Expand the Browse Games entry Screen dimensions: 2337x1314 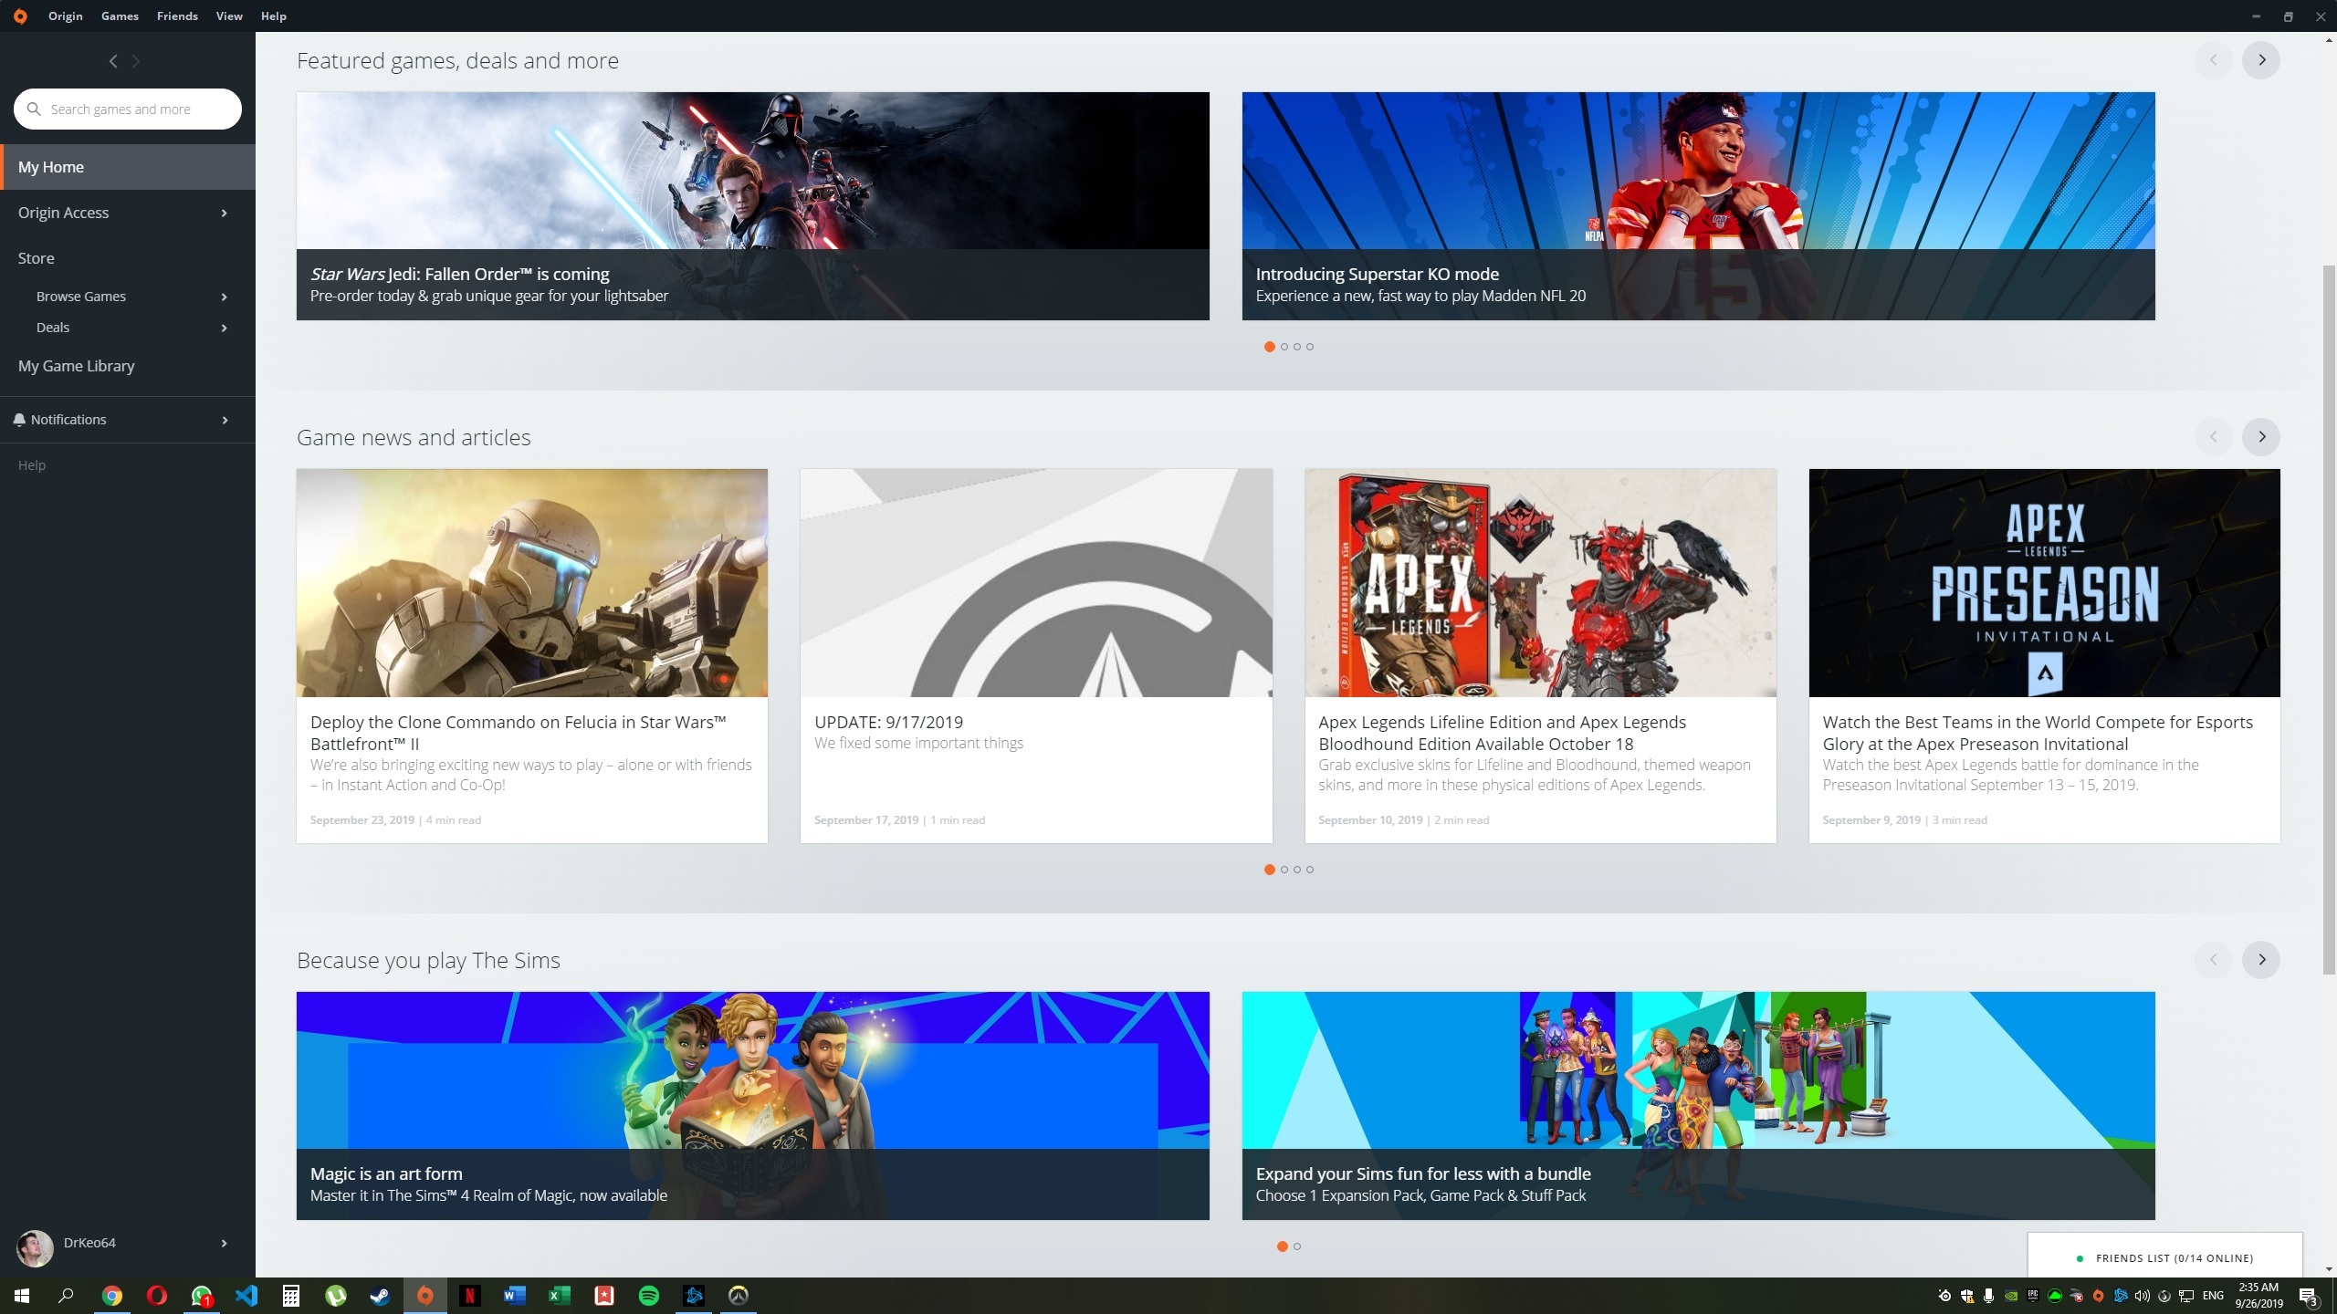point(224,296)
